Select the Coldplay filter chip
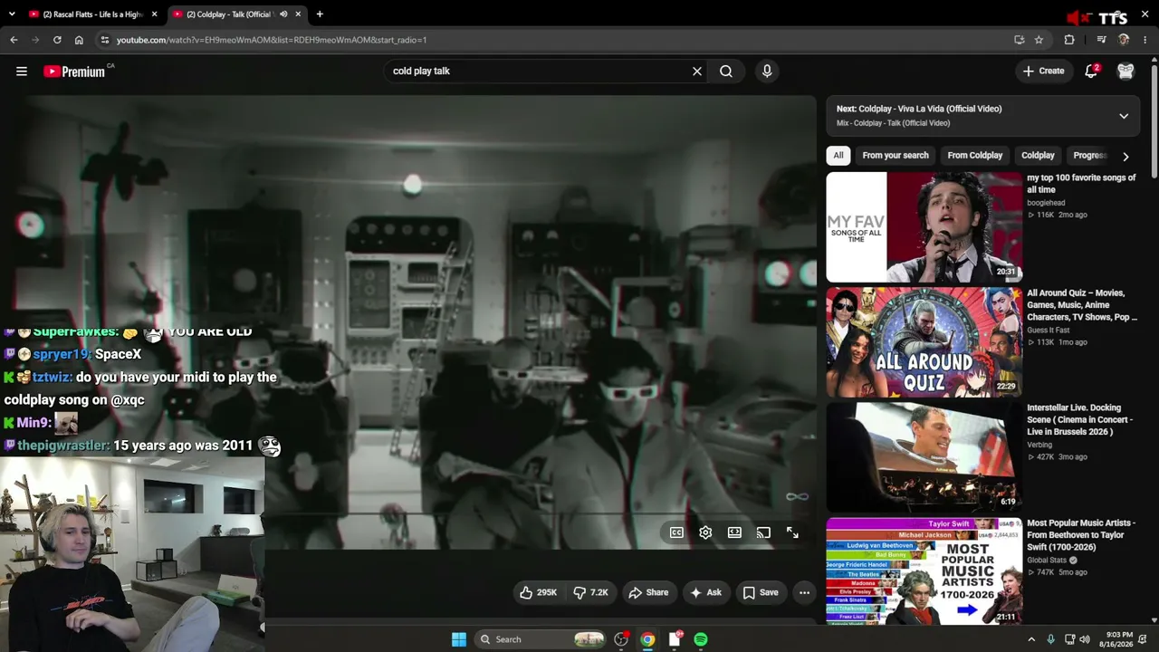Image resolution: width=1159 pixels, height=652 pixels. (1038, 156)
